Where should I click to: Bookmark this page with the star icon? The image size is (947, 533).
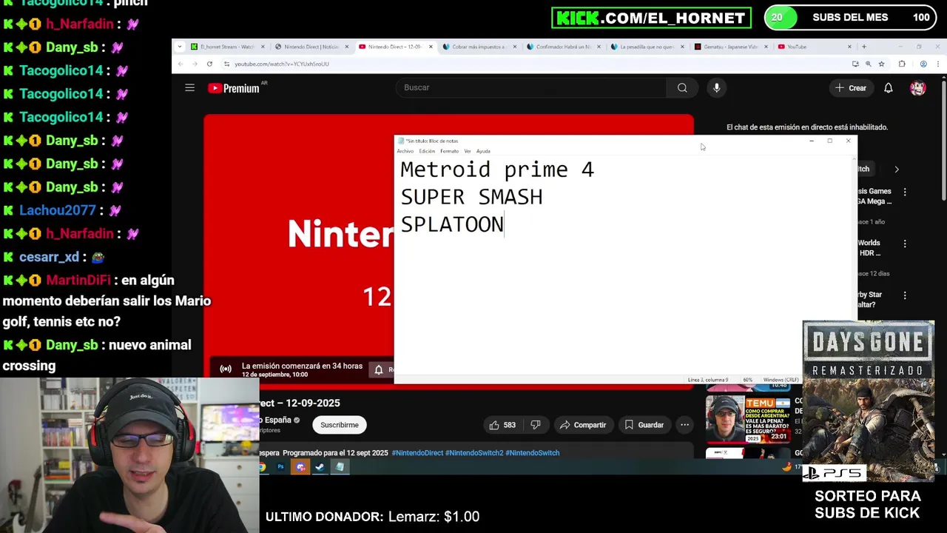click(881, 64)
